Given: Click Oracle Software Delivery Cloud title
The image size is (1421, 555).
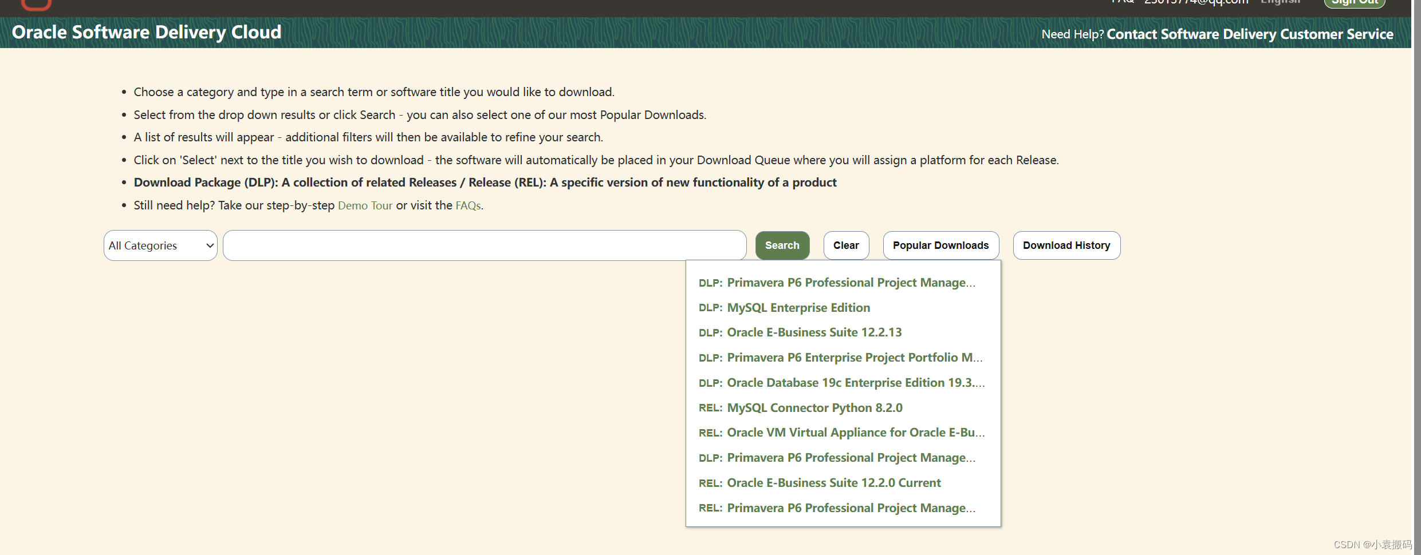Looking at the screenshot, I should click(x=147, y=32).
